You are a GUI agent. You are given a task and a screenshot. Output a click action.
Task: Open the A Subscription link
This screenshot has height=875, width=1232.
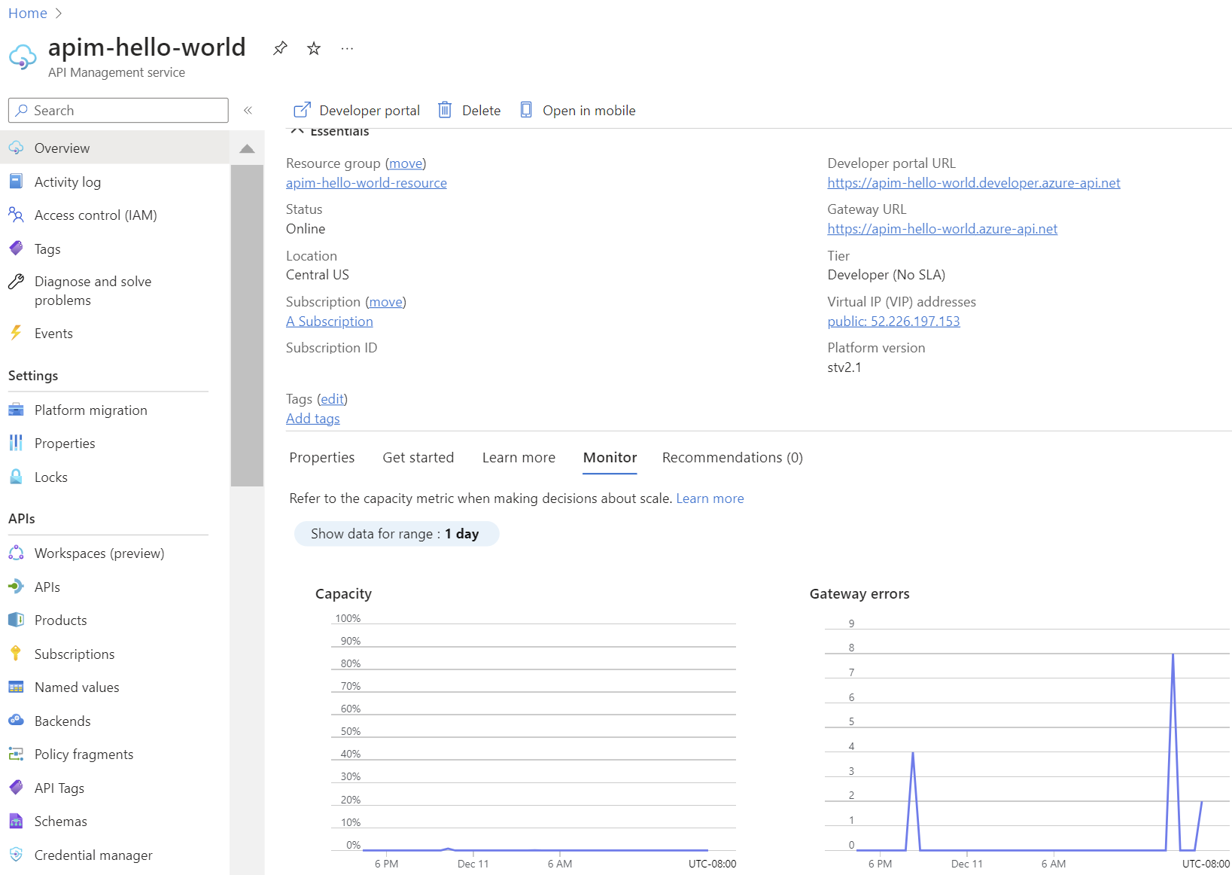click(329, 322)
